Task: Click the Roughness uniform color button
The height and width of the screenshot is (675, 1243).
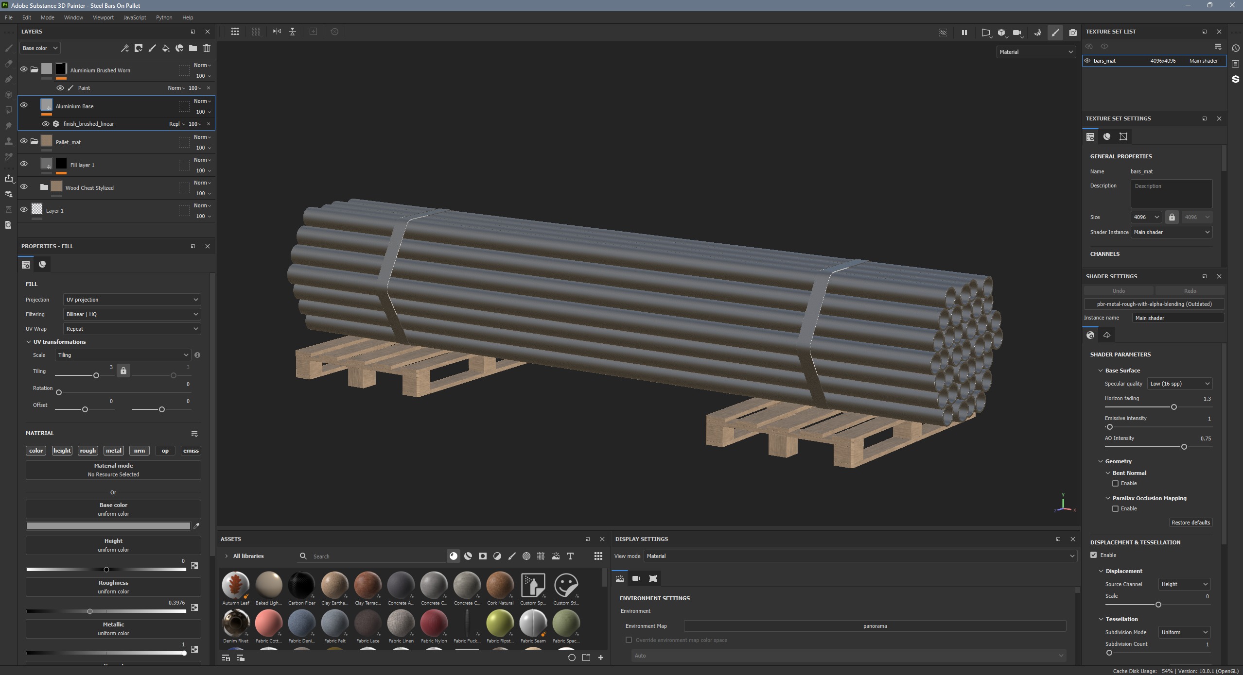Action: tap(113, 587)
